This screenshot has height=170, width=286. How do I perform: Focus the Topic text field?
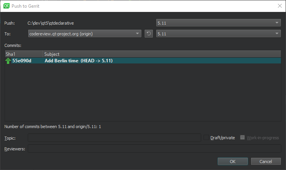(114, 138)
